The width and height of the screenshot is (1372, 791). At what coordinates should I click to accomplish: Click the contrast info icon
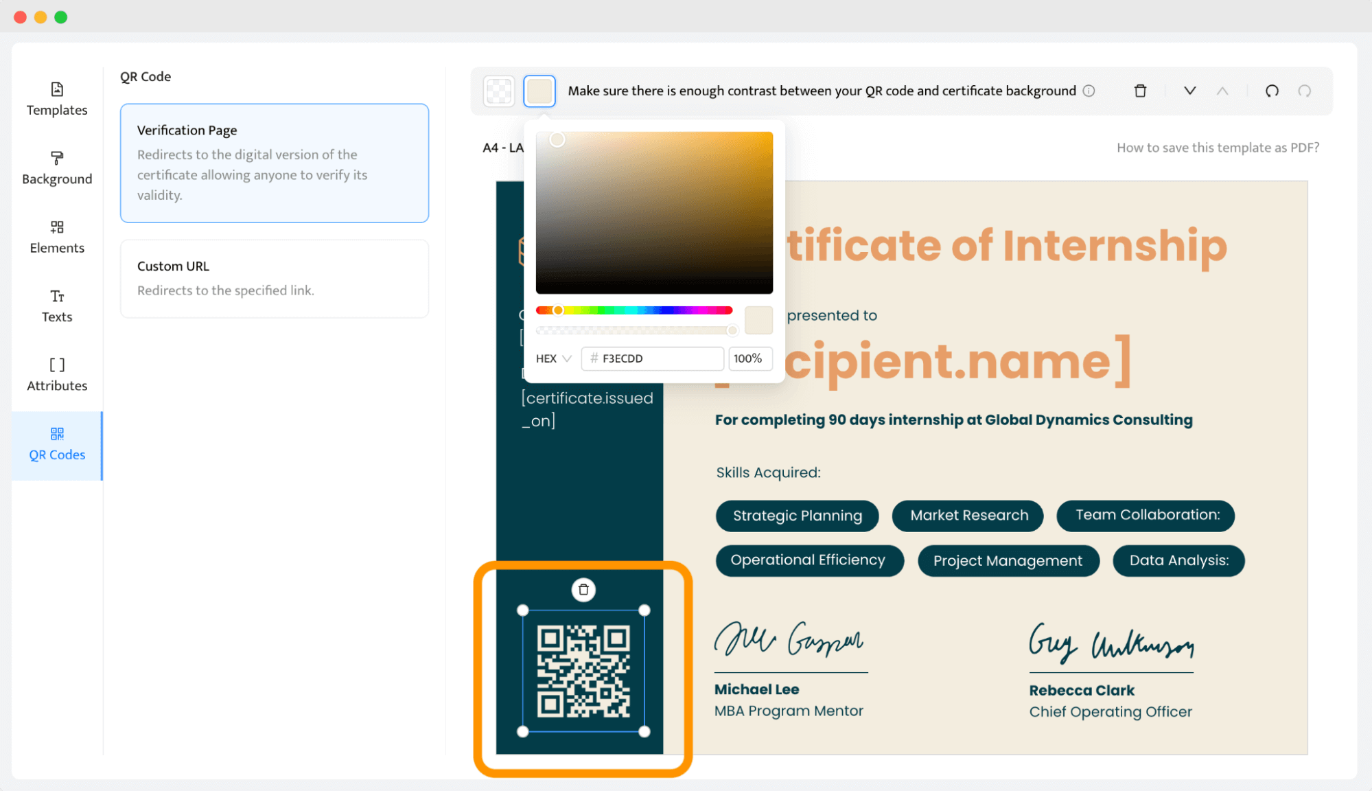1089,91
